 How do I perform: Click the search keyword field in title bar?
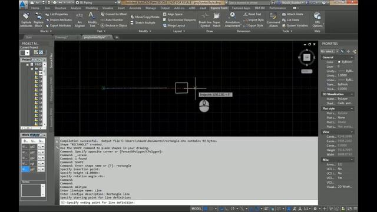coord(249,2)
